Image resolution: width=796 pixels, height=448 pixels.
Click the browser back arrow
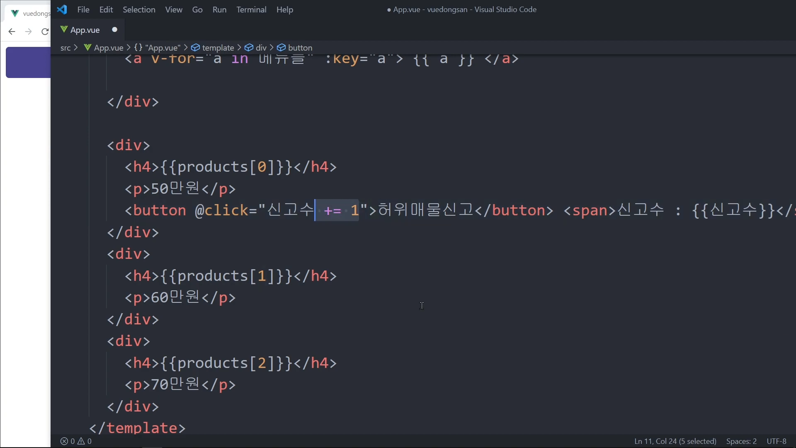12,32
